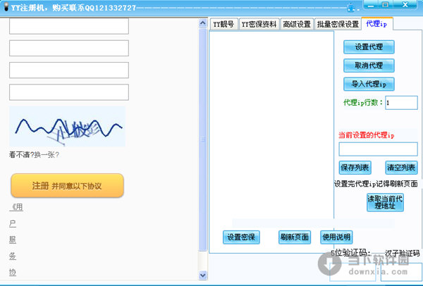
Task: Click the scroll-up arrow of registration page
Action: 202,23
